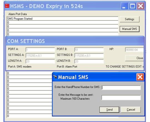Click the 'TO CHANGE SETTINGS EDIT' note
Viewport: 150px width, 122px height.
pyautogui.click(x=125, y=67)
